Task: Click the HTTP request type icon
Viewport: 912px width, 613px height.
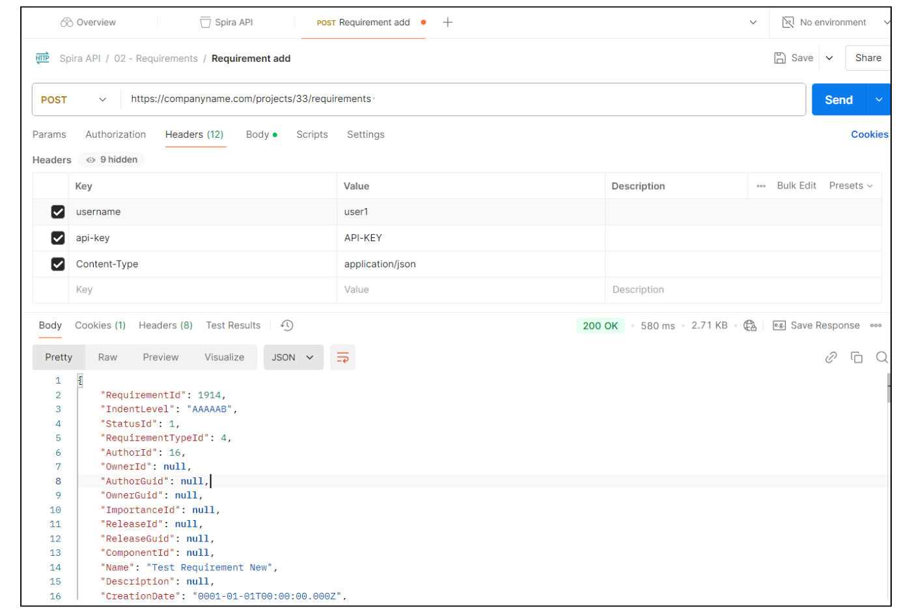Action: point(42,58)
